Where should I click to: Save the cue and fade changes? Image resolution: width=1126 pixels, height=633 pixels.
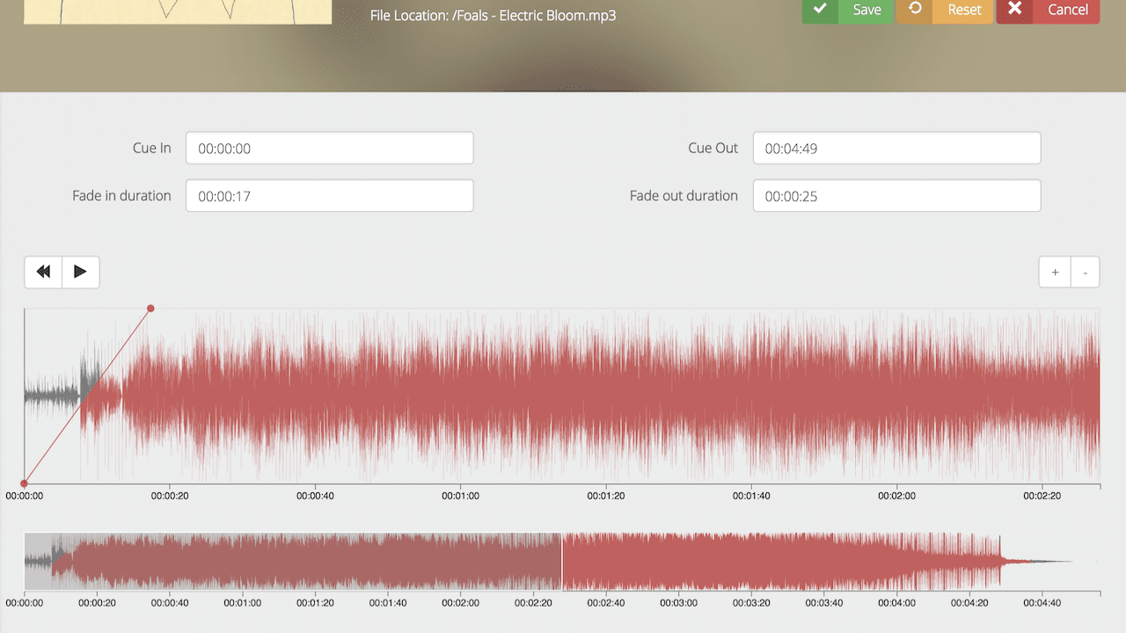(866, 10)
